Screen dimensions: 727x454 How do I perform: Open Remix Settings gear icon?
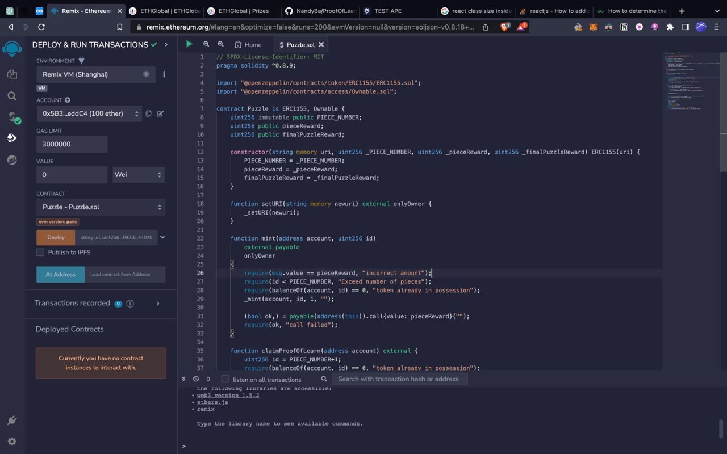(x=11, y=442)
